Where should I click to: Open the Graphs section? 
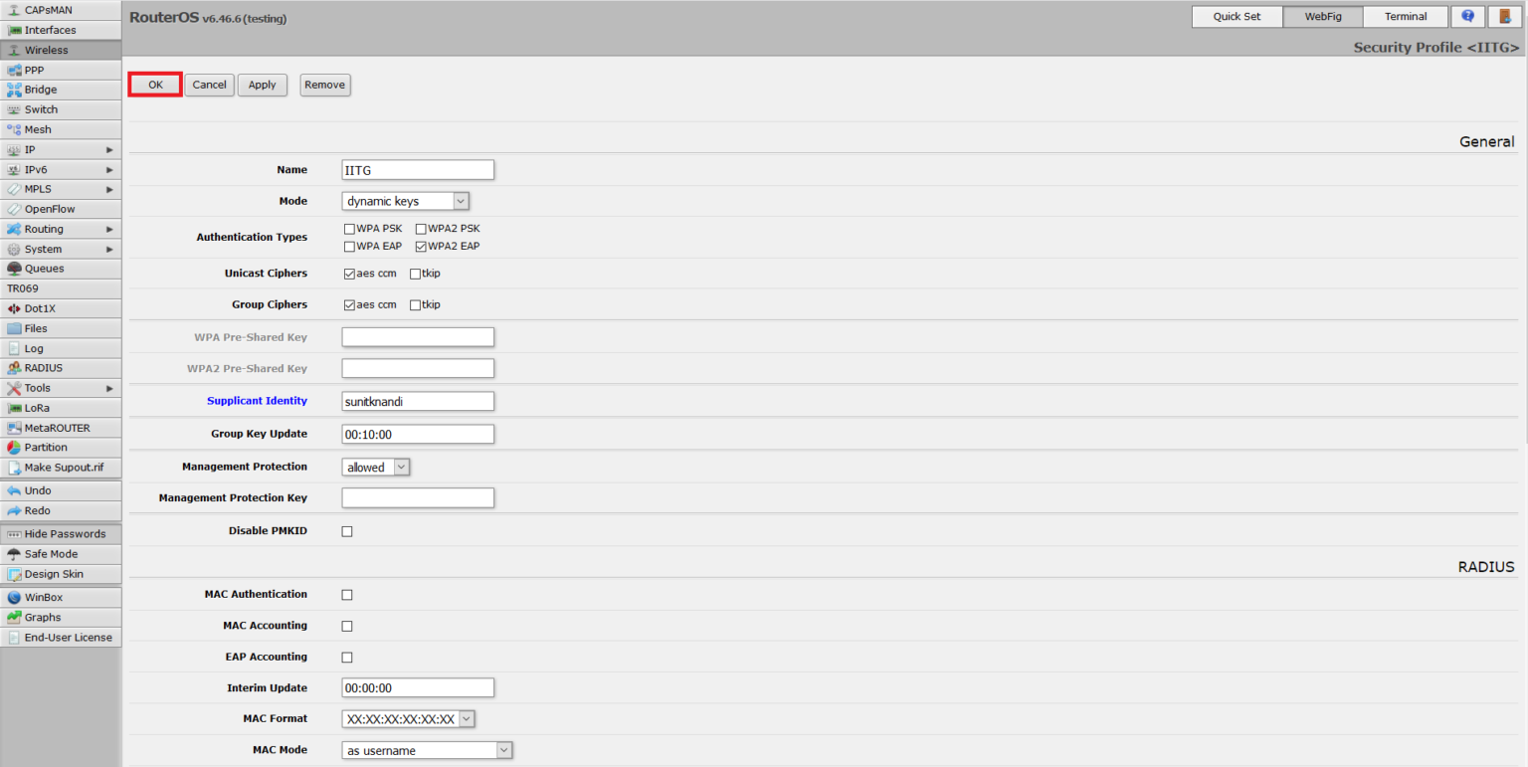coord(40,617)
